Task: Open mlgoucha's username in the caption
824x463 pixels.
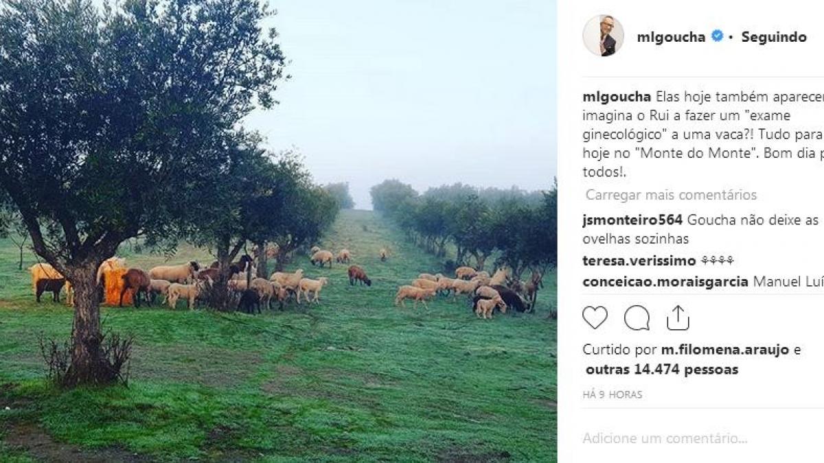Action: [617, 96]
